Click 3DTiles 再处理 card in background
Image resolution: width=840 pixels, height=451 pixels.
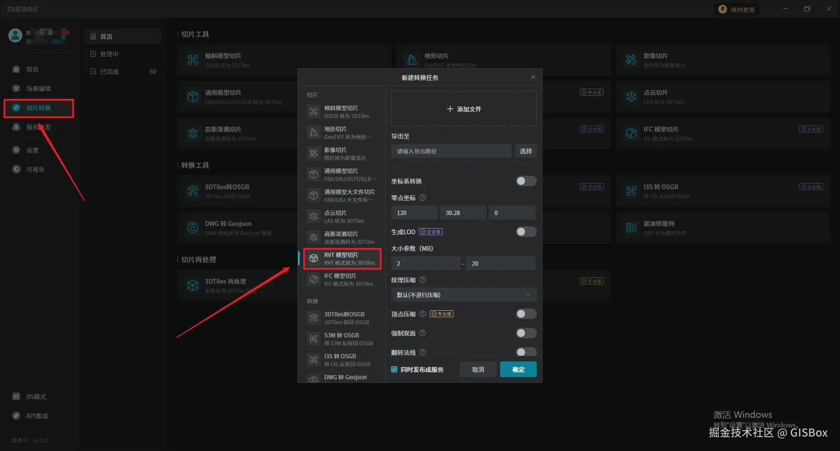click(x=238, y=285)
